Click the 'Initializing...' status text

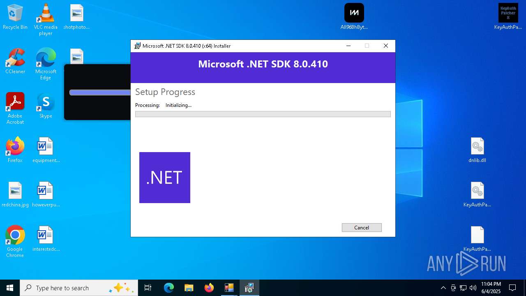[178, 105]
